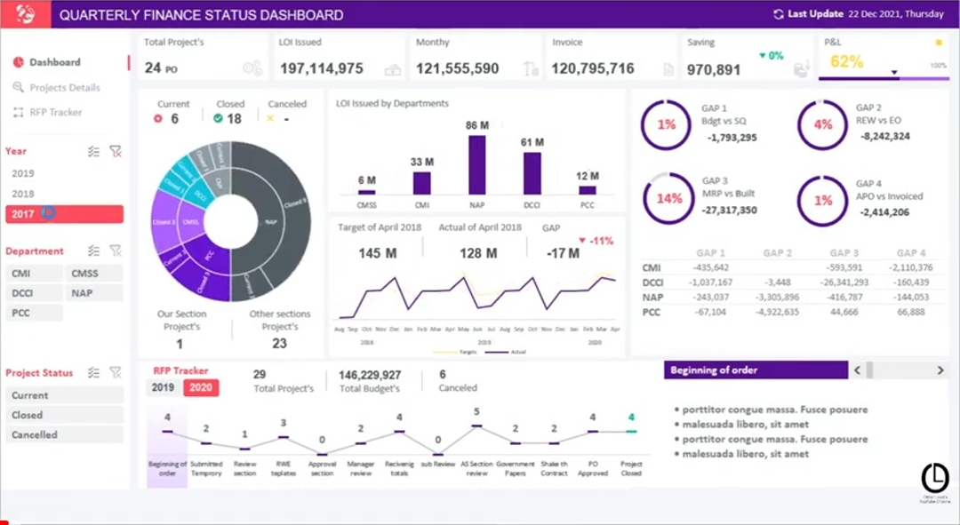Click the clear-filter funnel beside Year
Image resolution: width=960 pixels, height=525 pixels.
115,152
